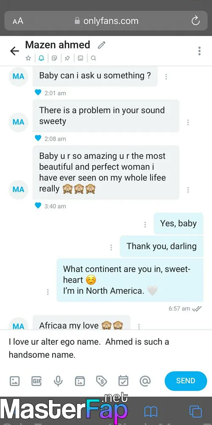Send the typed message
212x425 pixels.
(186, 381)
